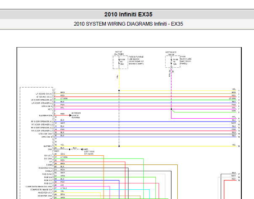254x199 pixels.
Task: Select the "SIG VCC" pin label
Action: click(48, 156)
